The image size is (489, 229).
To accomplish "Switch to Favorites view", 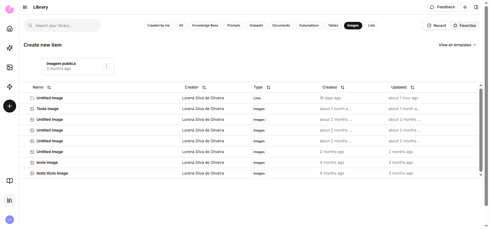I will 465,25.
